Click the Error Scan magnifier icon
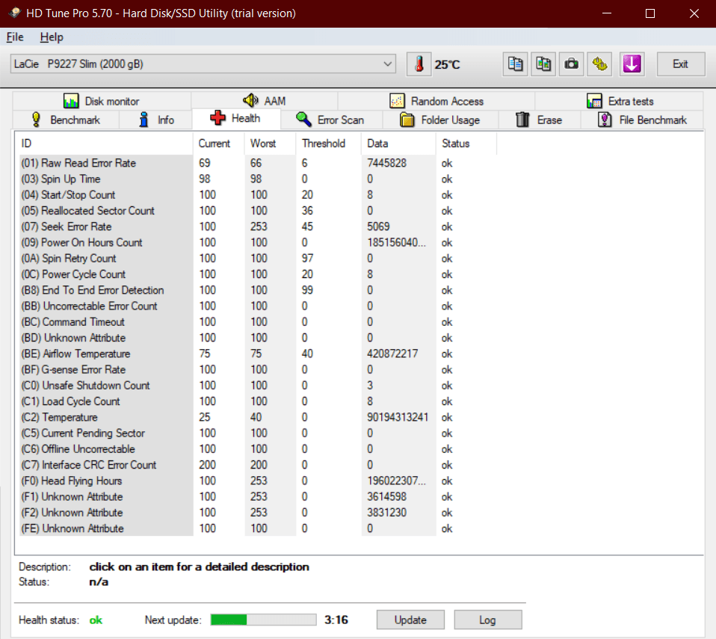Image resolution: width=716 pixels, height=639 pixels. (303, 120)
